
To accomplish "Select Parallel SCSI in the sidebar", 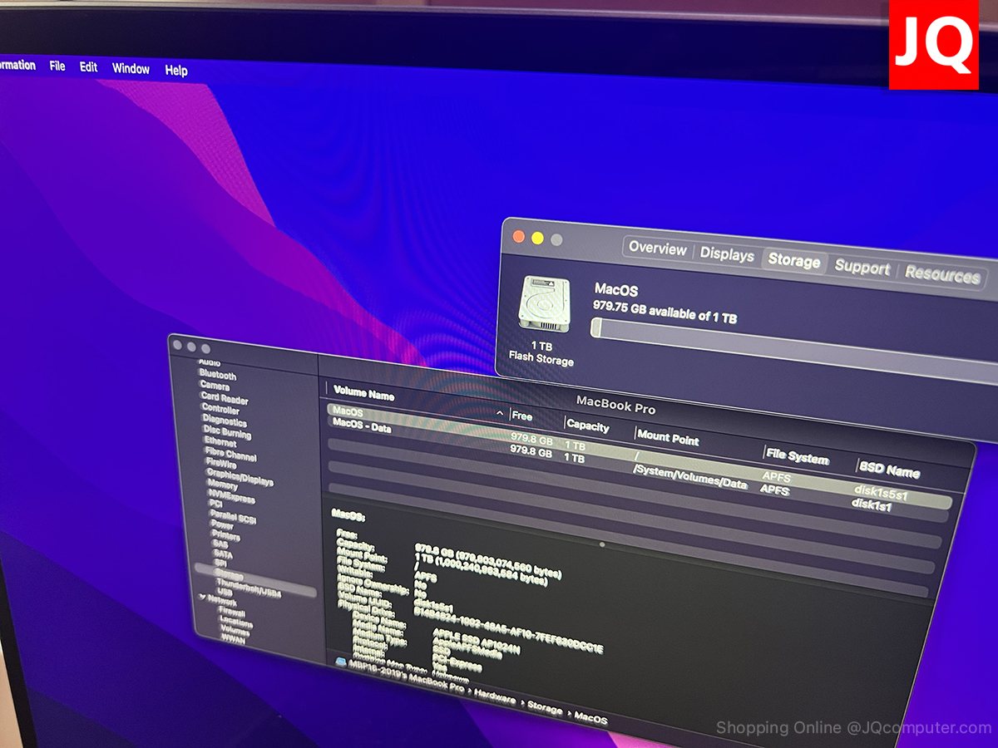I will 233,516.
